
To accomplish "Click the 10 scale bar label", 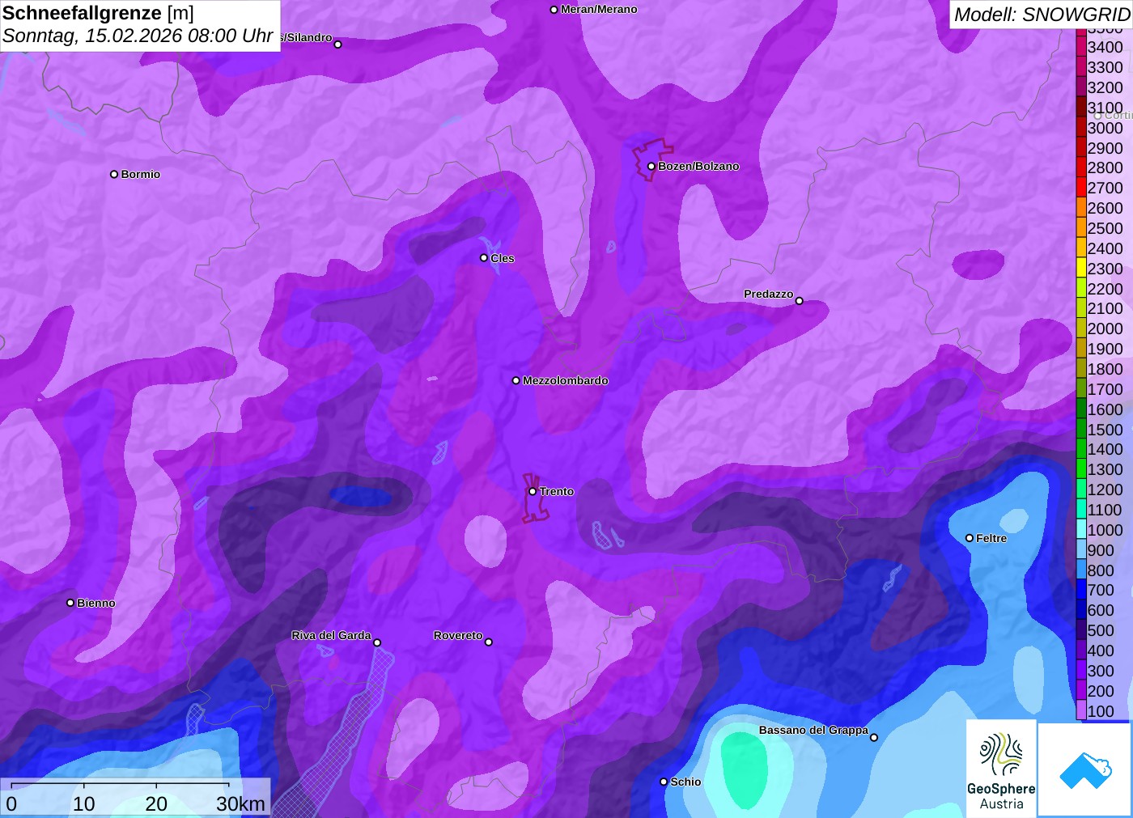I will (x=84, y=803).
